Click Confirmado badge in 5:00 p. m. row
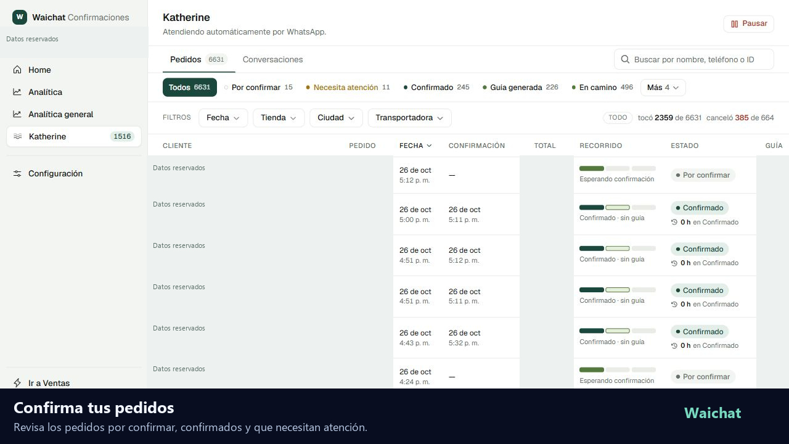The image size is (789, 444). pyautogui.click(x=700, y=208)
